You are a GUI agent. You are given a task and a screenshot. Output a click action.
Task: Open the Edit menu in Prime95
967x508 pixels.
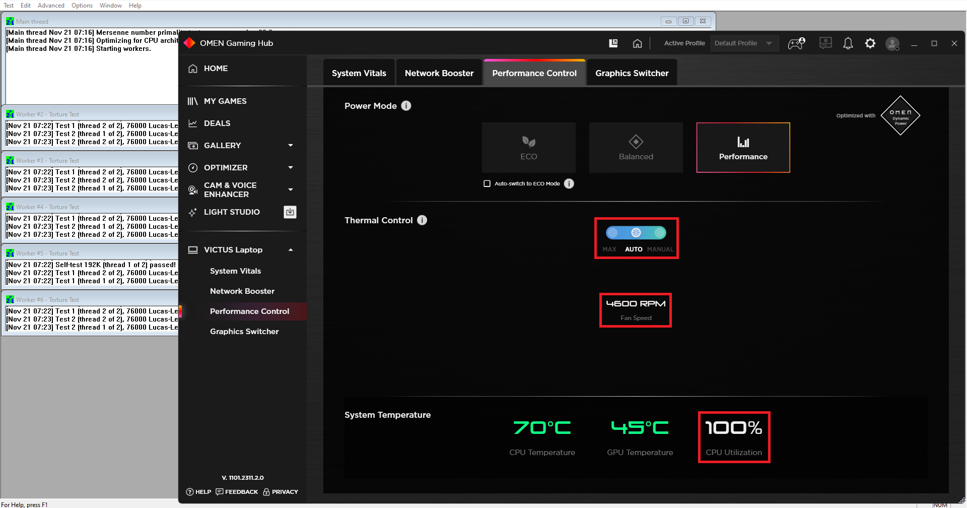point(26,6)
